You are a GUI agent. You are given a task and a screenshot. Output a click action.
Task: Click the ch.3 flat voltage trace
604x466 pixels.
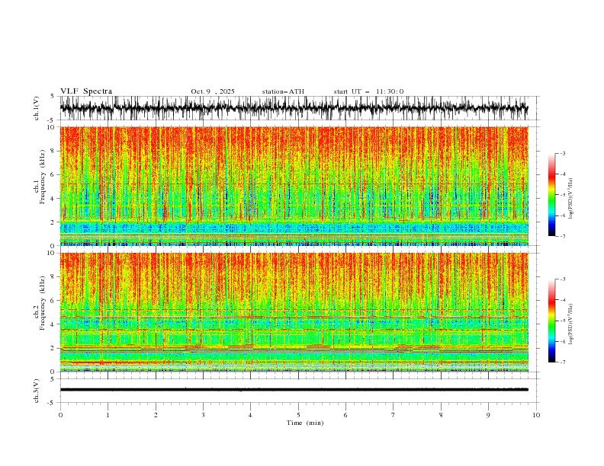[294, 390]
